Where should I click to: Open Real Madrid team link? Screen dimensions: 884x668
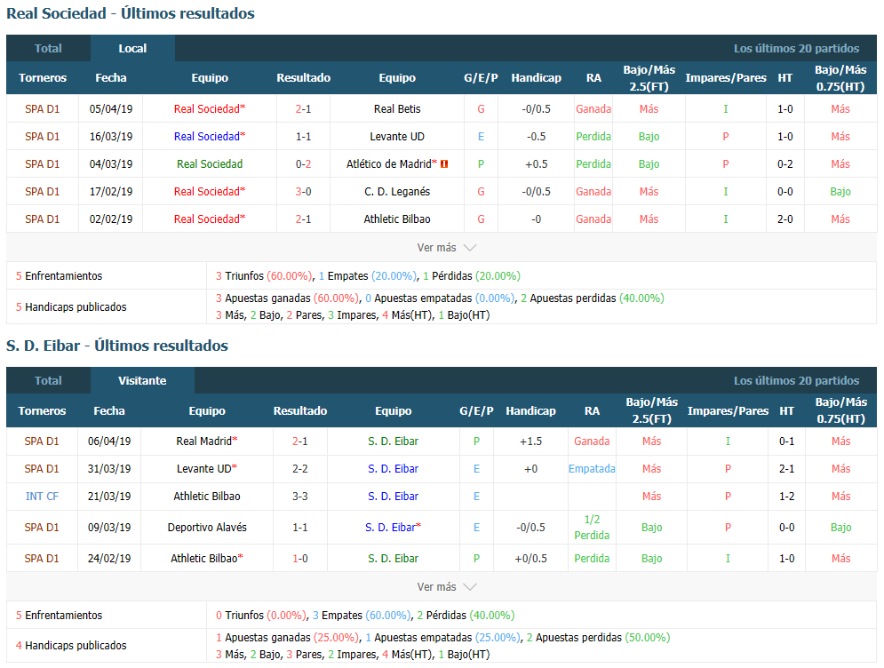pos(203,441)
